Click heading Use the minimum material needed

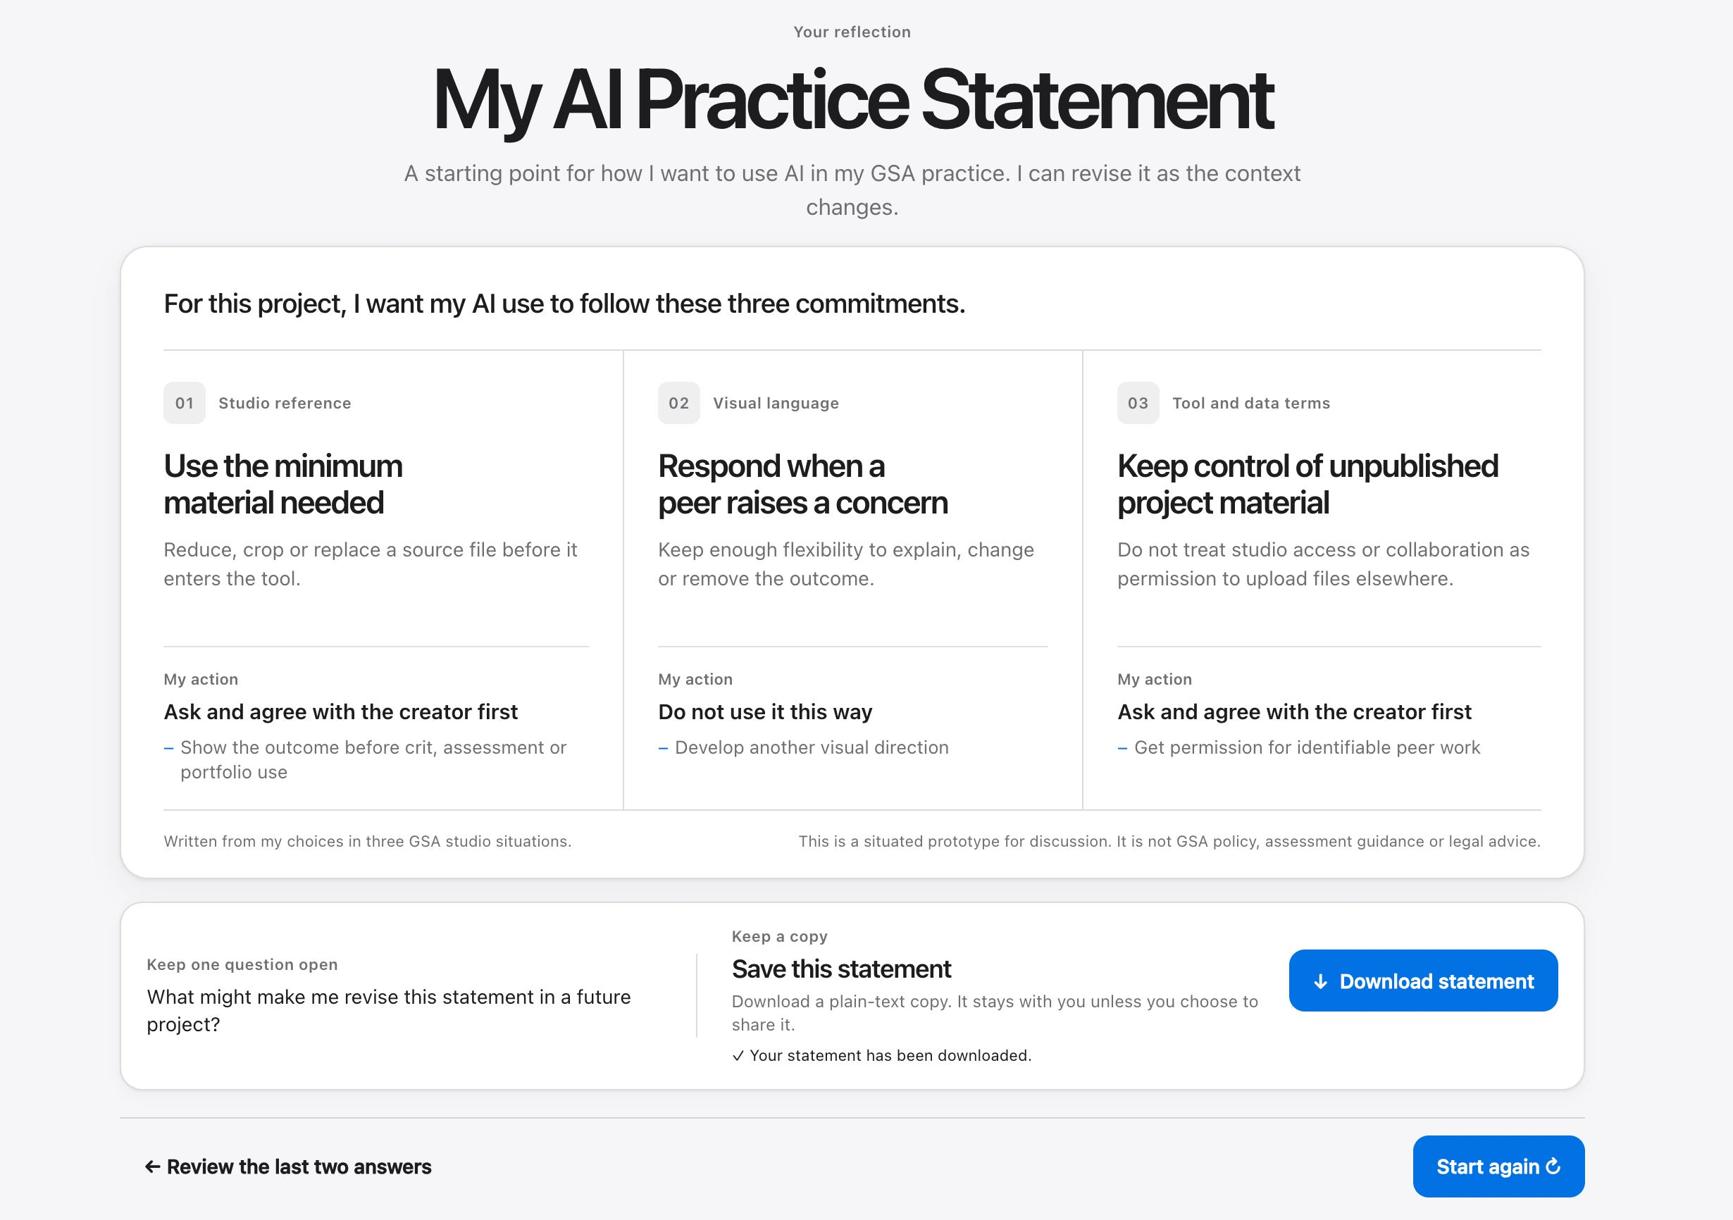point(283,485)
